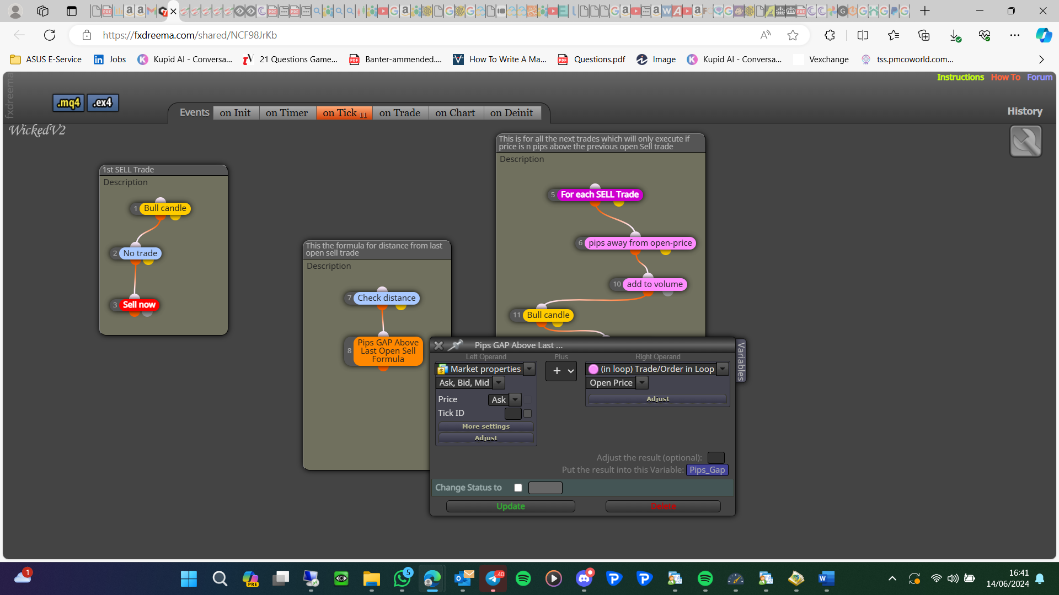Pin the Pips GAP properties panel
Screen dimensions: 1059x595
(x=456, y=345)
